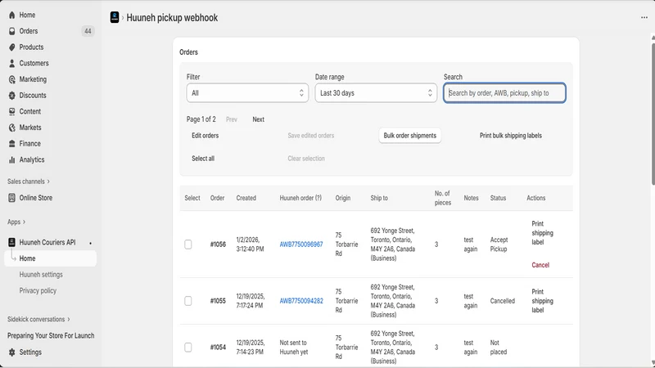Click the Customers person icon
Viewport: 655px width, 368px height.
(x=11, y=63)
